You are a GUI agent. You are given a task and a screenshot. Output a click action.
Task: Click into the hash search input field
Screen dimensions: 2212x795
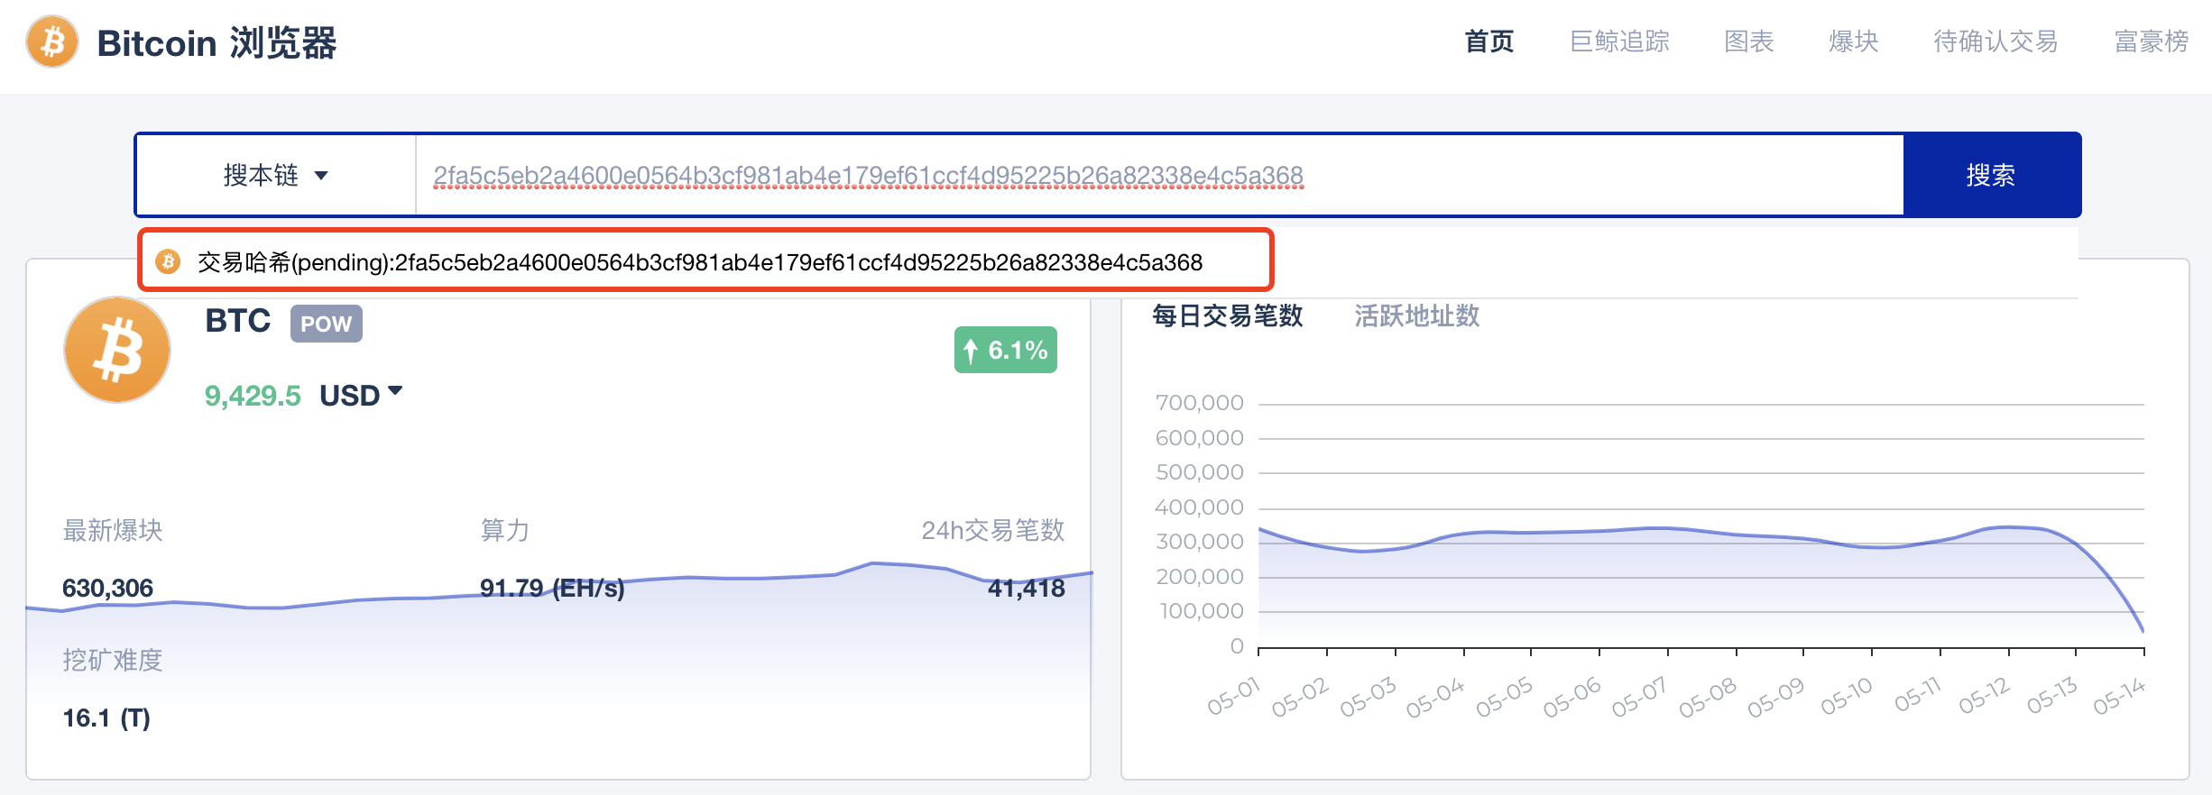(1159, 175)
